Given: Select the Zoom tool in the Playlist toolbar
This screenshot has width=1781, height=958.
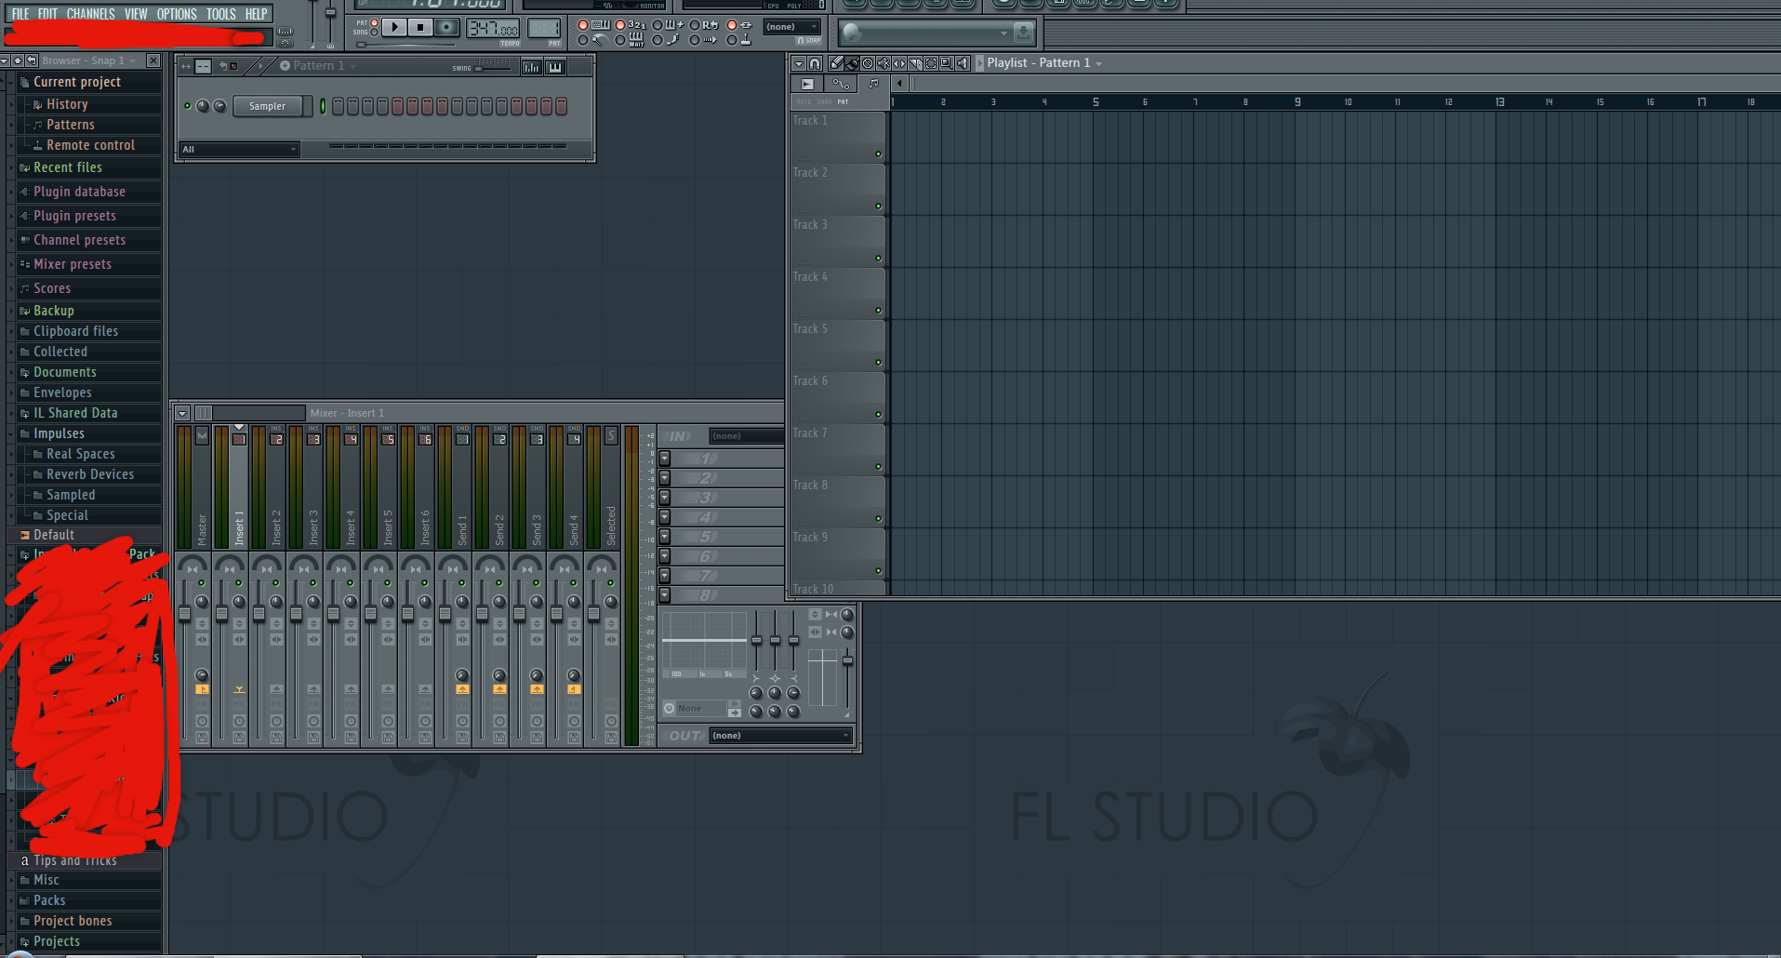Looking at the screenshot, I should (x=946, y=63).
